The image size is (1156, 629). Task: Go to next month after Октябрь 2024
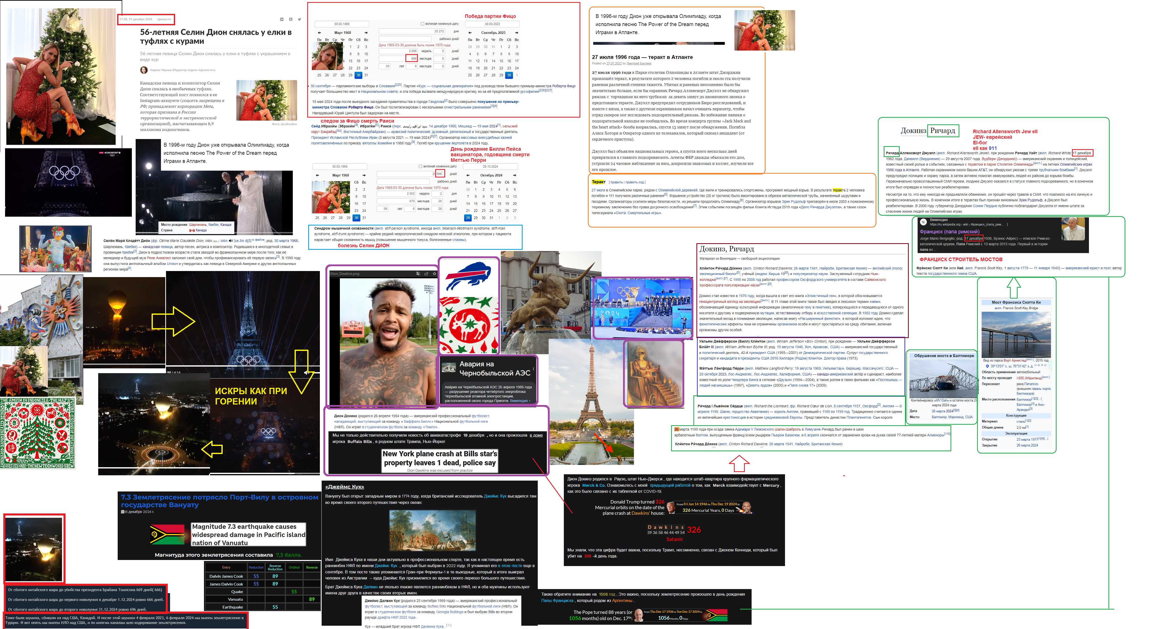[514, 175]
